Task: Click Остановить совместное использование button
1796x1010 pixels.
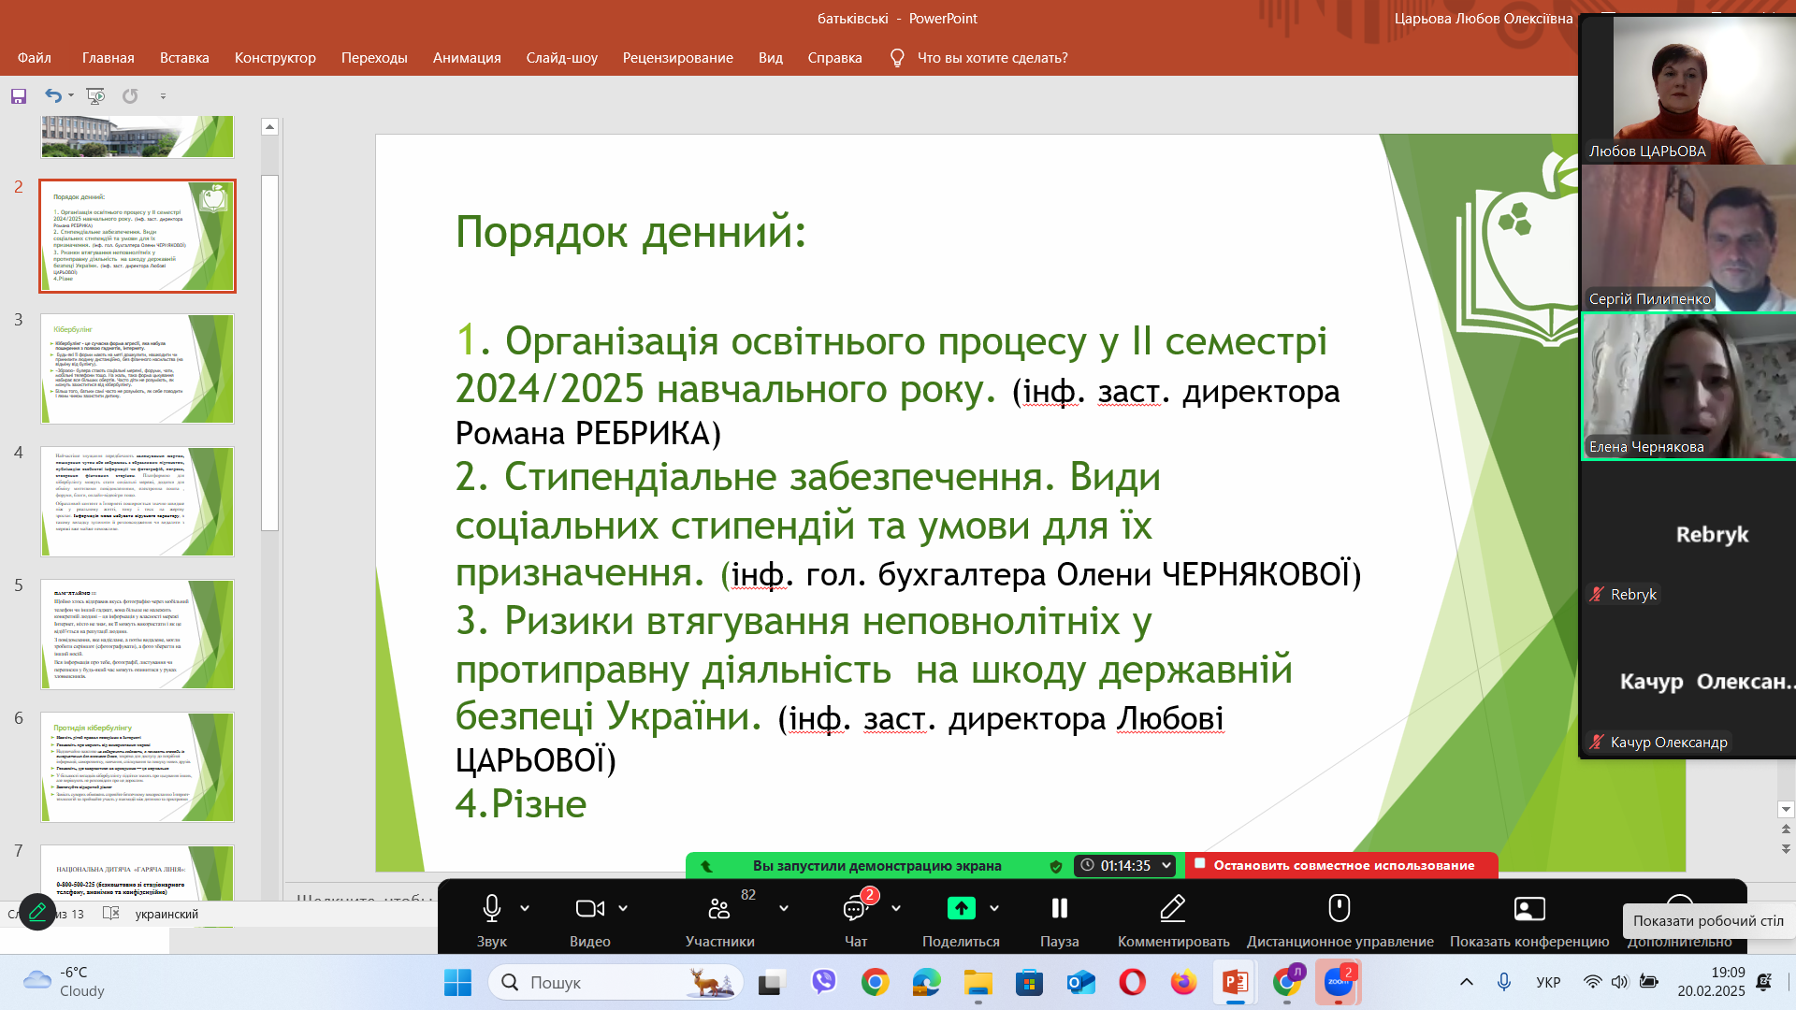Action: [x=1341, y=866]
